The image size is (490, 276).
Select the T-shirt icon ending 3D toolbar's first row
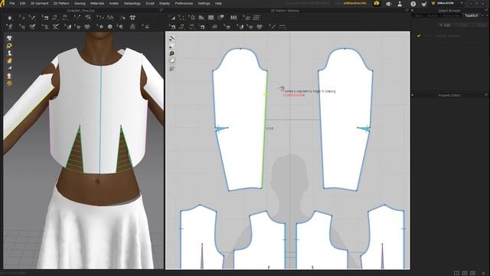(132, 18)
